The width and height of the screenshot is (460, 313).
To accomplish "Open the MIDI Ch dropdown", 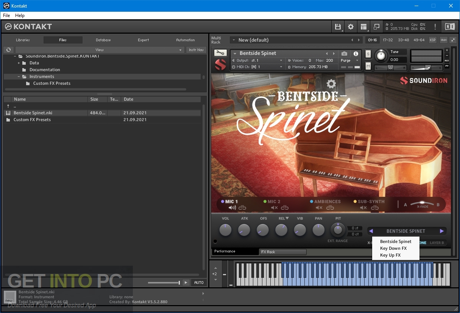I will coord(257,67).
